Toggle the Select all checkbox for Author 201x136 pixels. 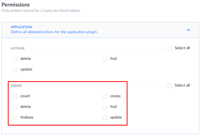click(x=170, y=48)
